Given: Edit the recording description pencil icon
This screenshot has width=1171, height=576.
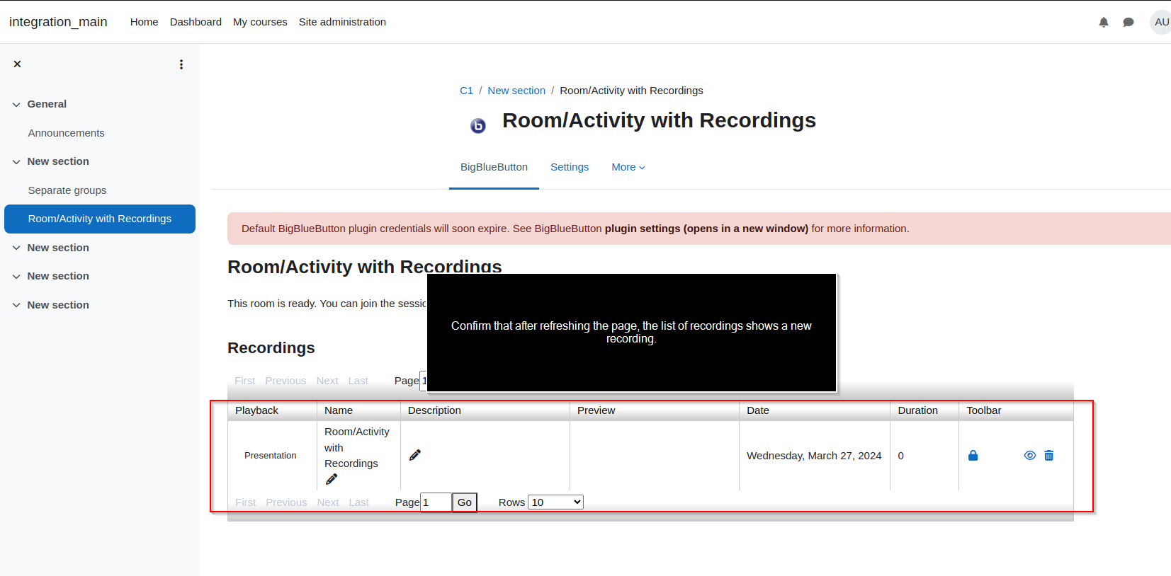Looking at the screenshot, I should [x=415, y=455].
